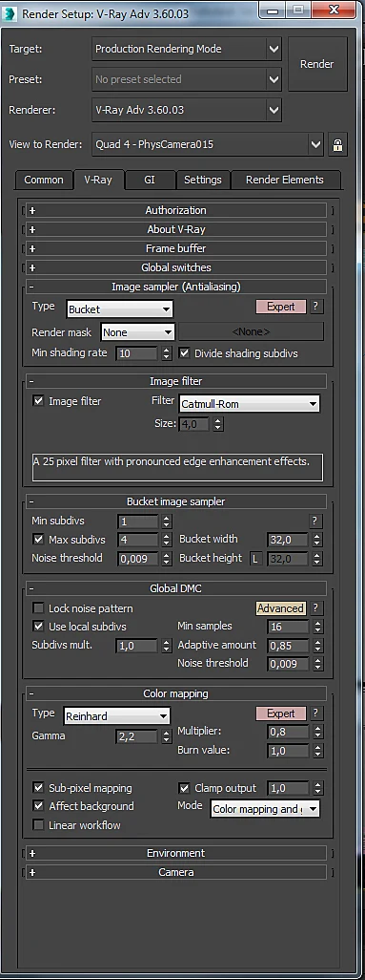365x980 pixels.
Task: Collapse the Color mapping rollout
Action: 176,693
